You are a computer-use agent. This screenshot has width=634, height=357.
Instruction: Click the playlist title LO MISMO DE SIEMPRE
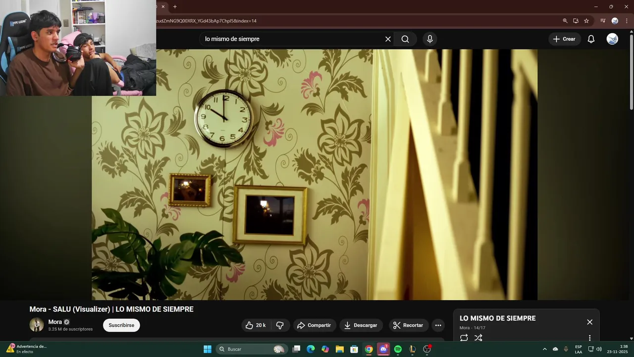[x=497, y=318]
